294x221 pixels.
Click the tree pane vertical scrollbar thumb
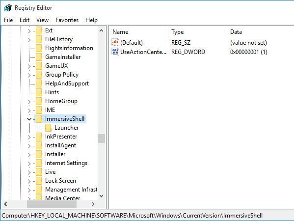click(x=101, y=138)
